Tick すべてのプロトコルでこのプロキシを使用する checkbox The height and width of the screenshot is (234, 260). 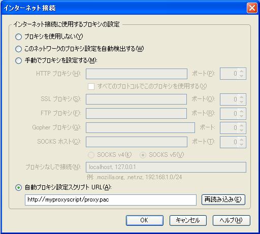point(91,86)
